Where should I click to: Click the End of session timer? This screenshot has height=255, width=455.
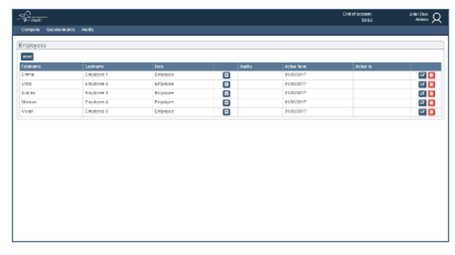click(358, 17)
